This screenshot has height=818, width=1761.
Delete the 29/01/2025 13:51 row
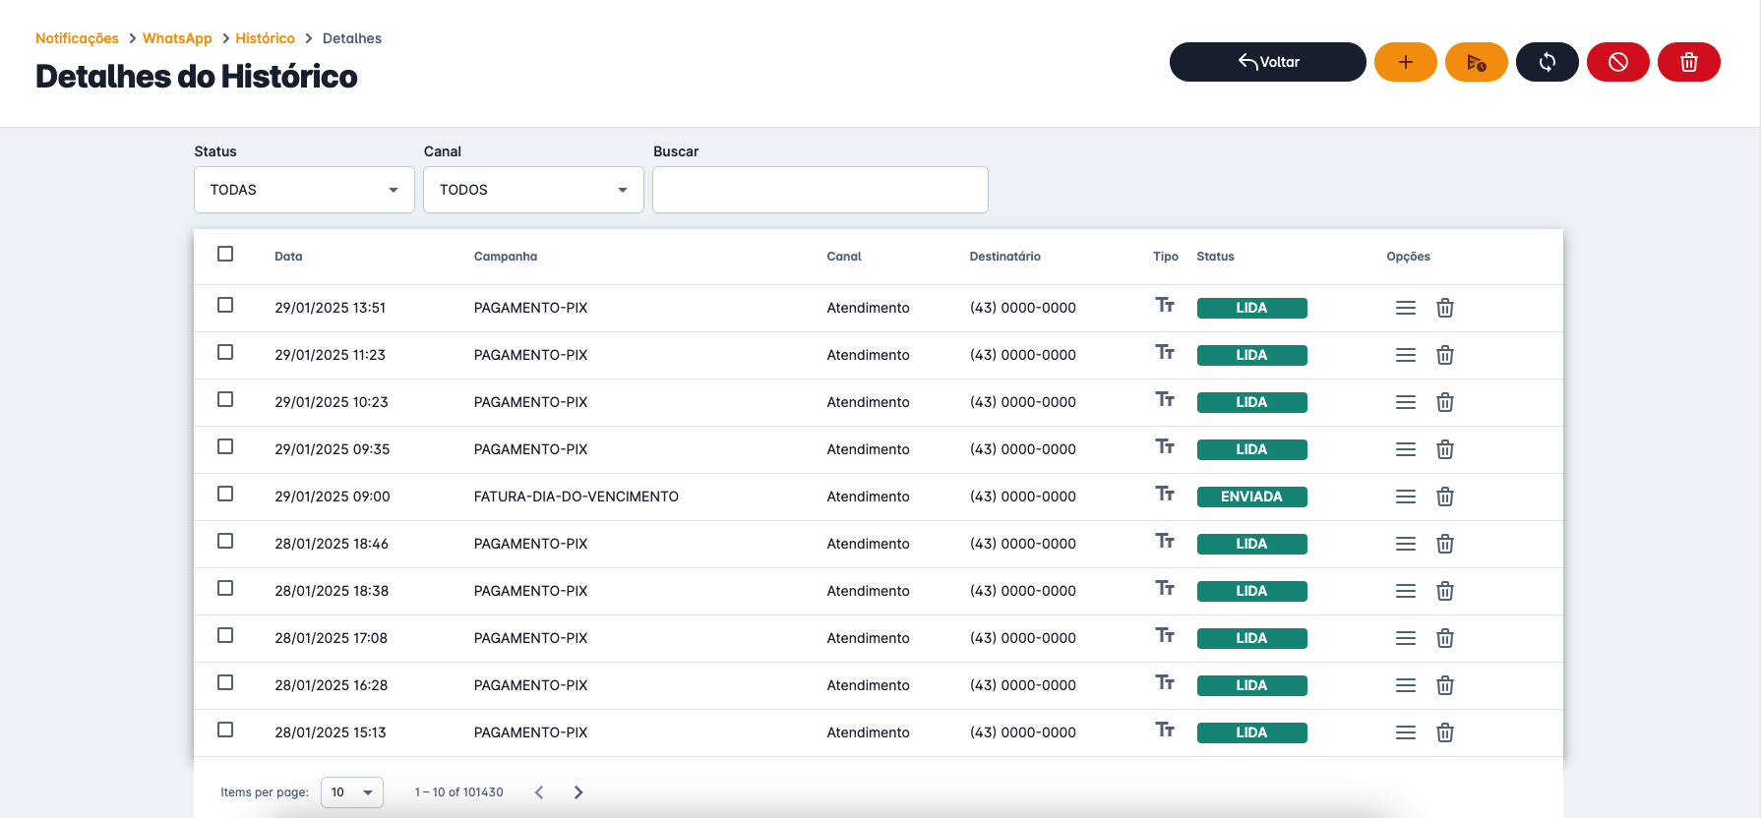pos(1444,308)
